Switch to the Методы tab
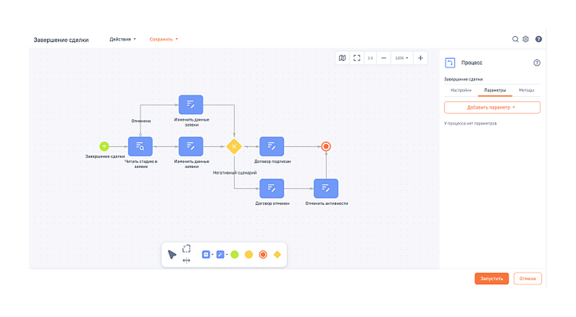 pos(526,90)
